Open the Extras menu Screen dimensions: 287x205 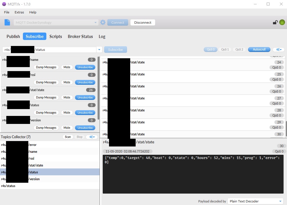(x=19, y=12)
